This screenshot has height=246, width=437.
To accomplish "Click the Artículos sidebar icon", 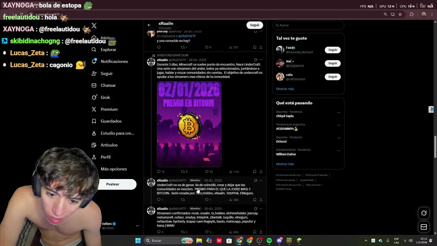I will 94,145.
